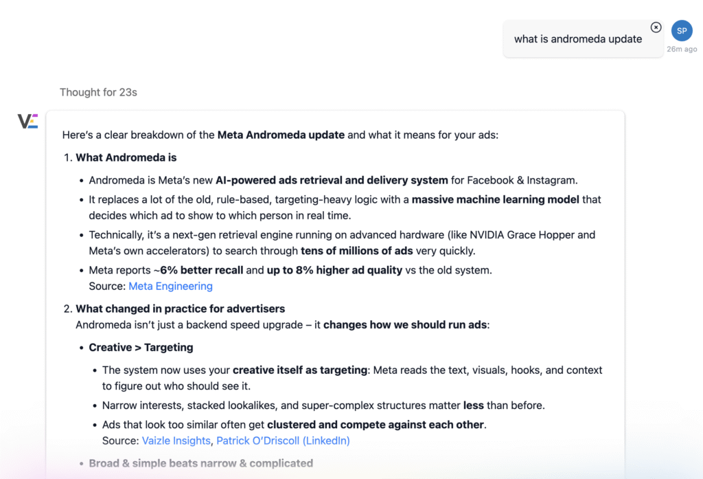Click the "what is andromeda update" message bubble
Image resolution: width=703 pixels, height=479 pixels.
coord(578,39)
